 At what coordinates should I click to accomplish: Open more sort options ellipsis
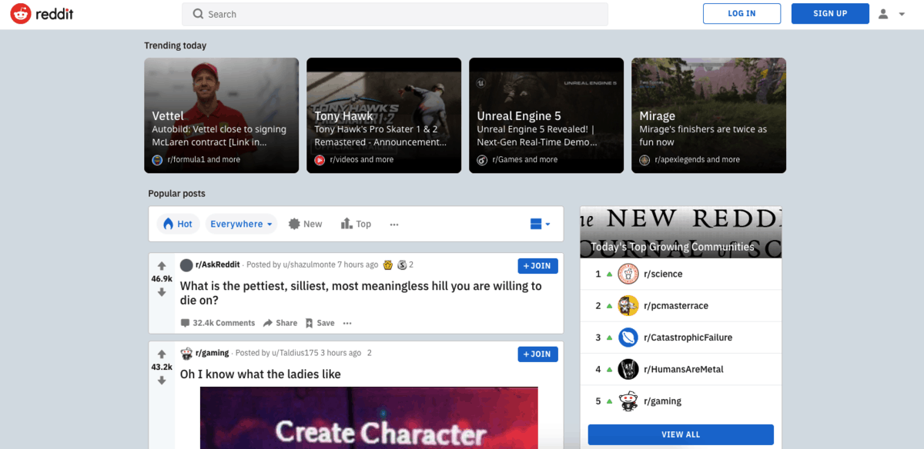click(394, 224)
